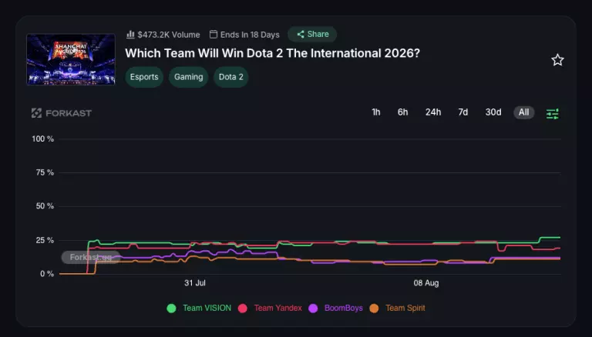Switch chart range to 6h

(402, 112)
